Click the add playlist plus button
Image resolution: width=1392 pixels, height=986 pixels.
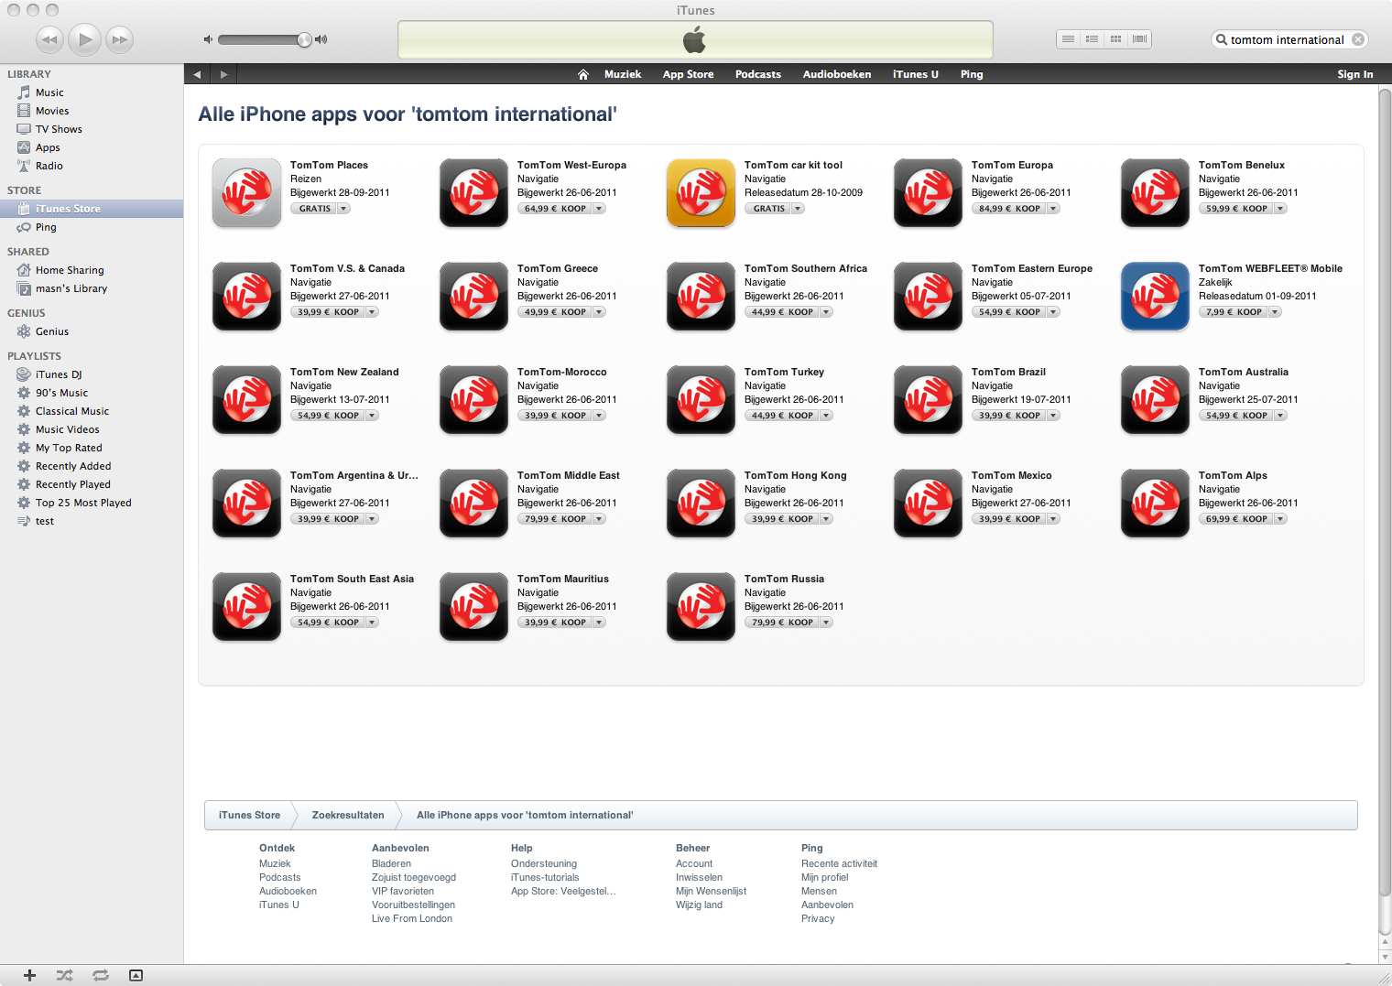[29, 975]
